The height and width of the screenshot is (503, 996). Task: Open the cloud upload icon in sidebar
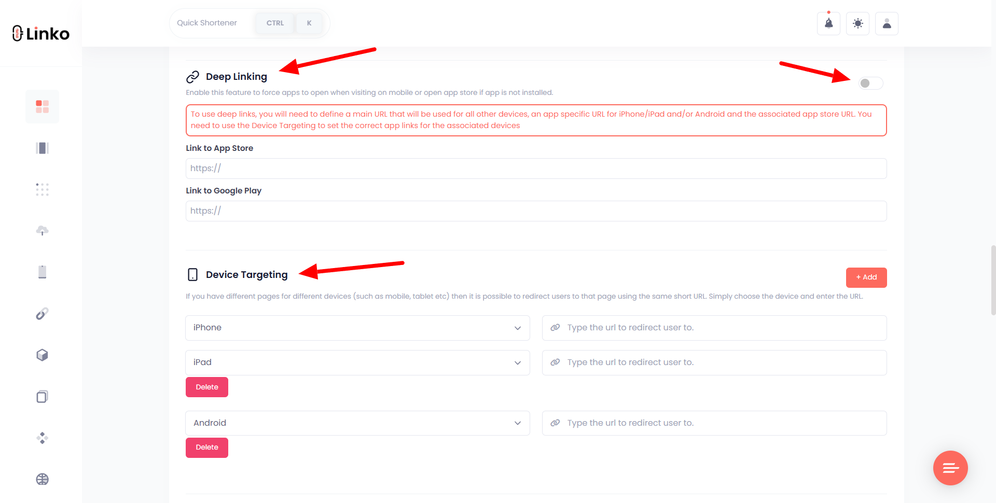coord(42,231)
